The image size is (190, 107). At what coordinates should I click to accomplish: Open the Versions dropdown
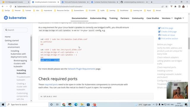[167, 18]
